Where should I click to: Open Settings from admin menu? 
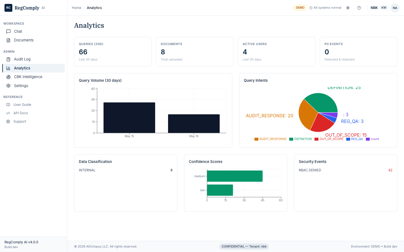(33, 86)
